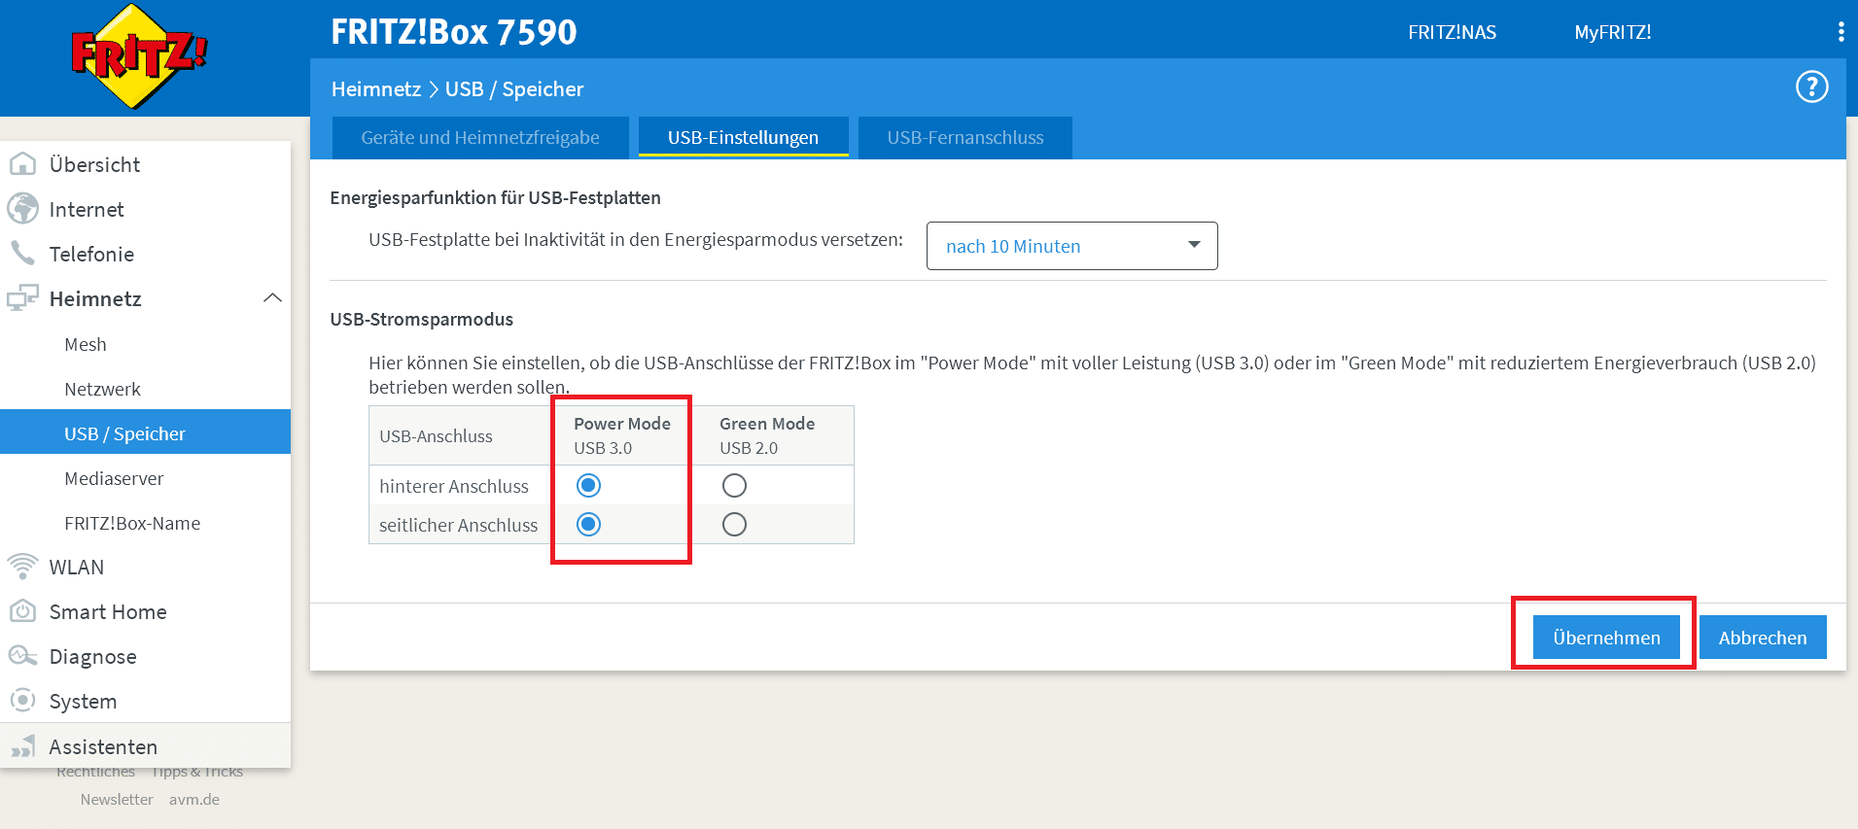
Task: Click the Heimnetz network devices icon
Action: (22, 298)
